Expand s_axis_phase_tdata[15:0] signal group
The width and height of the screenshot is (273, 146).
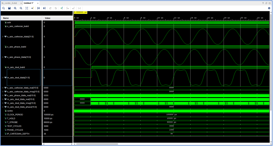click(3, 57)
